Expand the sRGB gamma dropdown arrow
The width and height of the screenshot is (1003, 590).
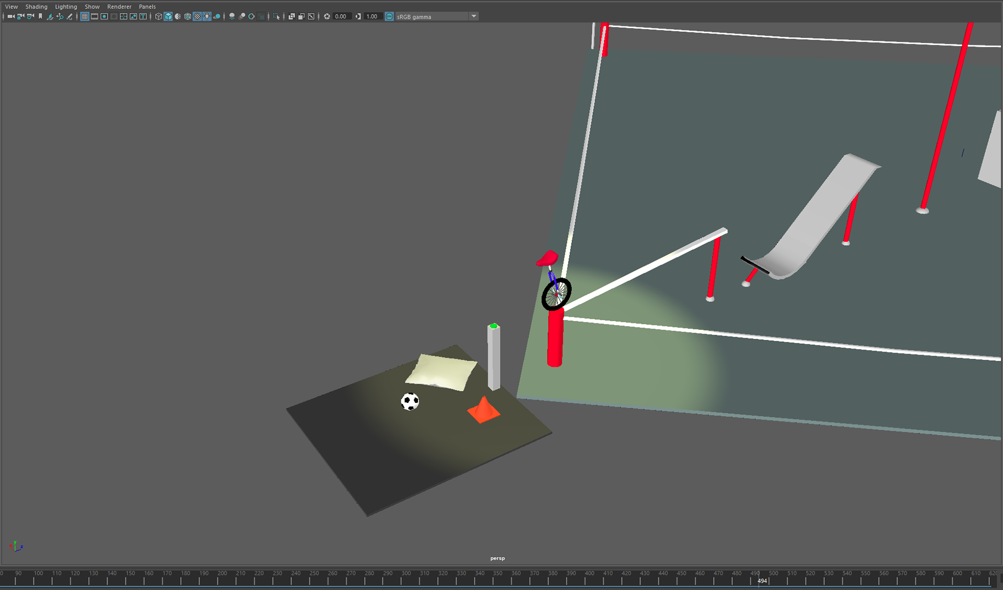474,17
